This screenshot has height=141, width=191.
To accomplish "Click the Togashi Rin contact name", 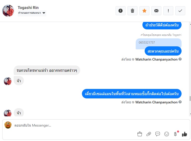I will coord(28,7).
